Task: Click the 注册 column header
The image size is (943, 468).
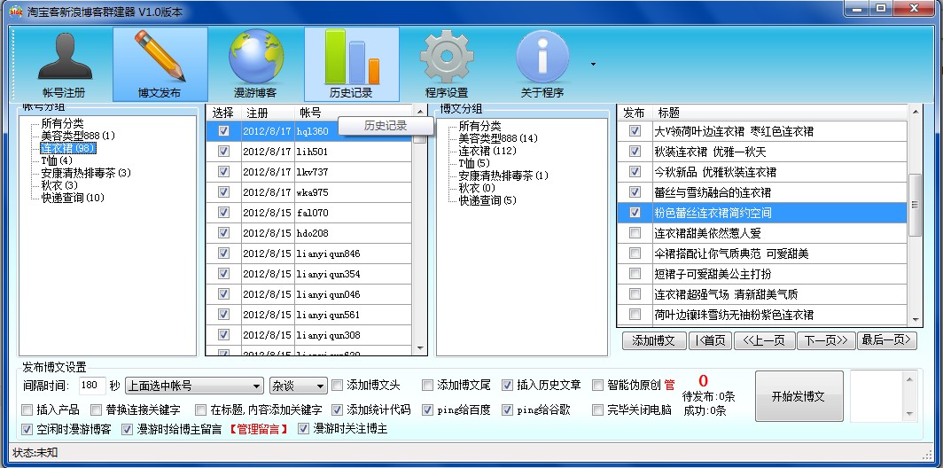Action: click(268, 113)
